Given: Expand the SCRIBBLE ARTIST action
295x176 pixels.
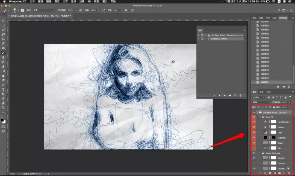Looking at the screenshot, I should click(x=208, y=39).
